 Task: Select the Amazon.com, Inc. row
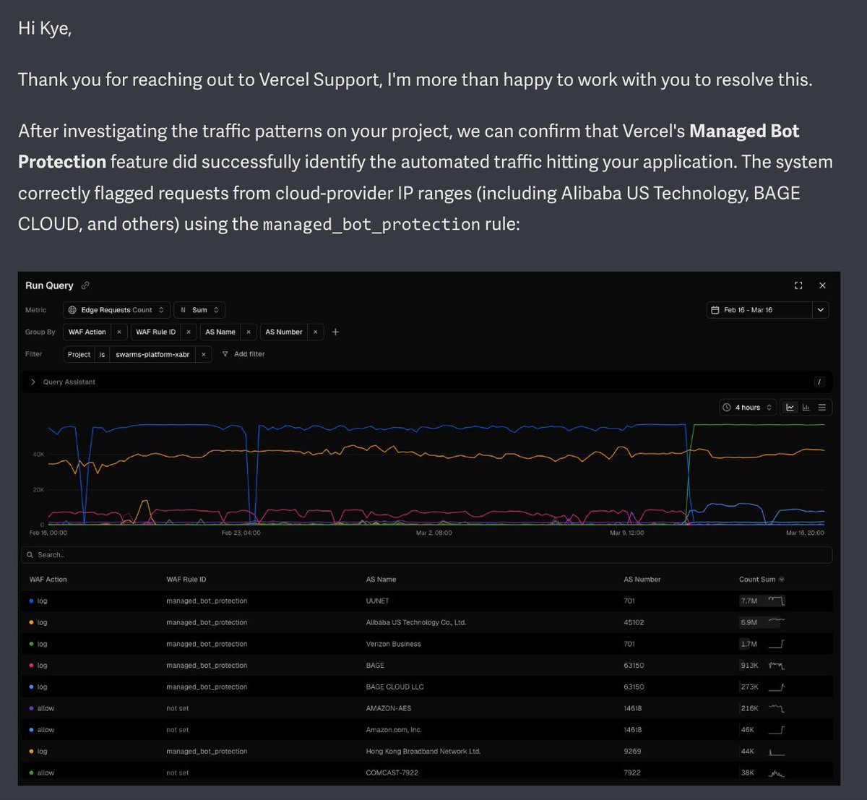click(x=426, y=730)
